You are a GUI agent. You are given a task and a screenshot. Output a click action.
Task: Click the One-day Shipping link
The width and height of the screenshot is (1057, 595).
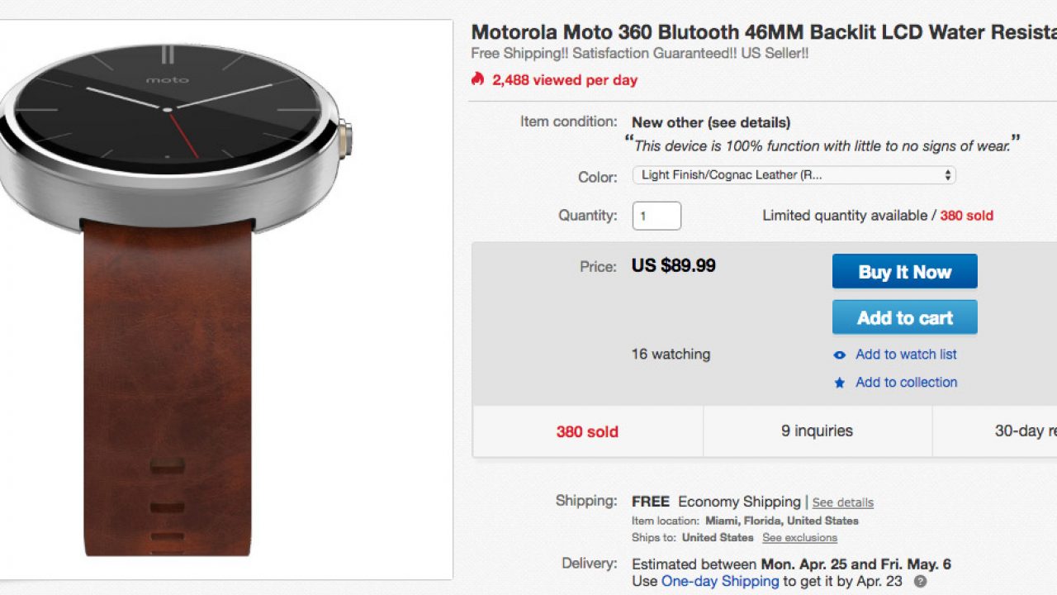(720, 581)
